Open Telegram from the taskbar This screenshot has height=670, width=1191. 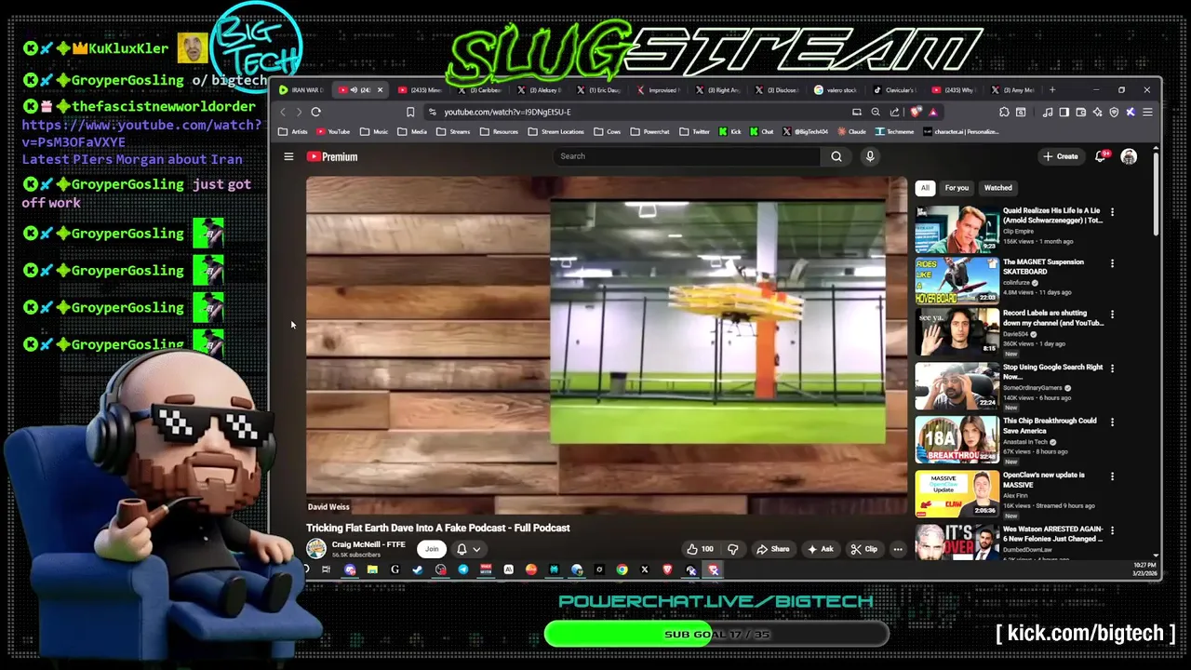coord(462,569)
